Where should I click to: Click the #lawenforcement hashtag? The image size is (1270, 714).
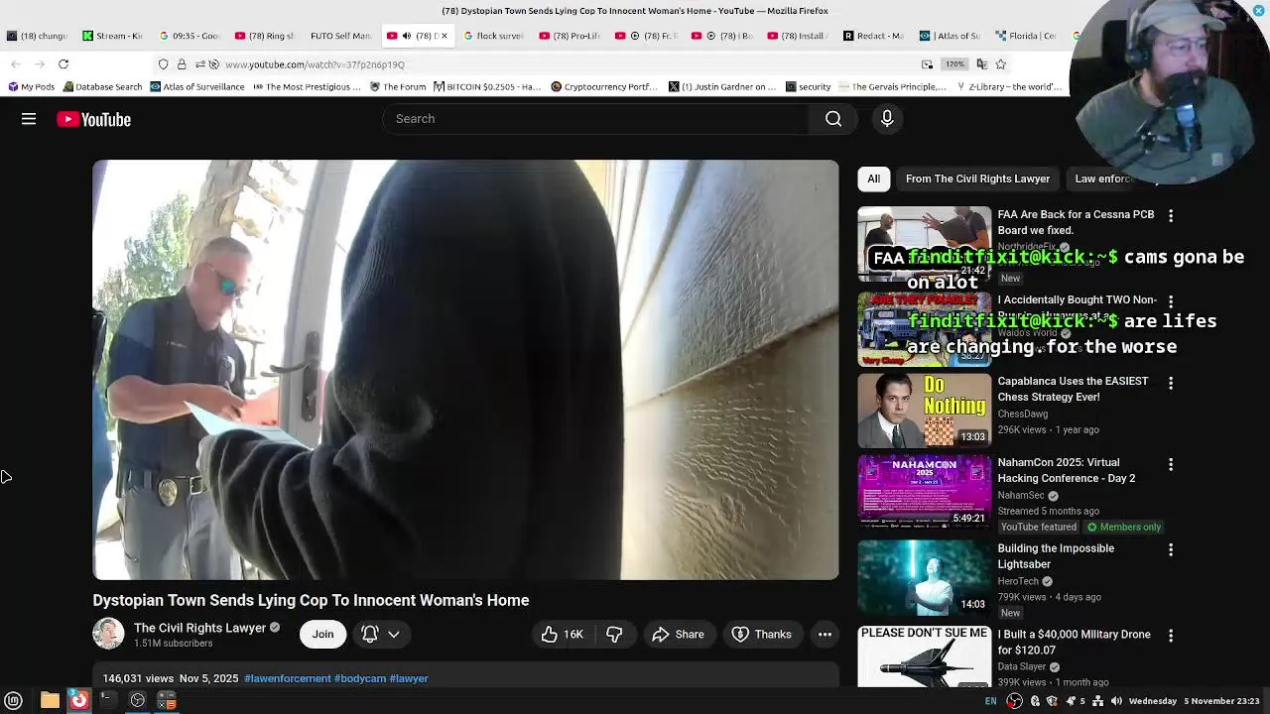(x=288, y=678)
